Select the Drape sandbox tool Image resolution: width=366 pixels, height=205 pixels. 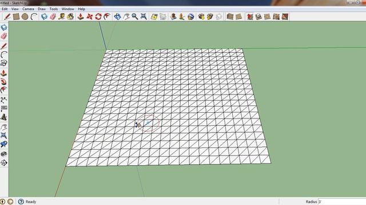point(267,17)
